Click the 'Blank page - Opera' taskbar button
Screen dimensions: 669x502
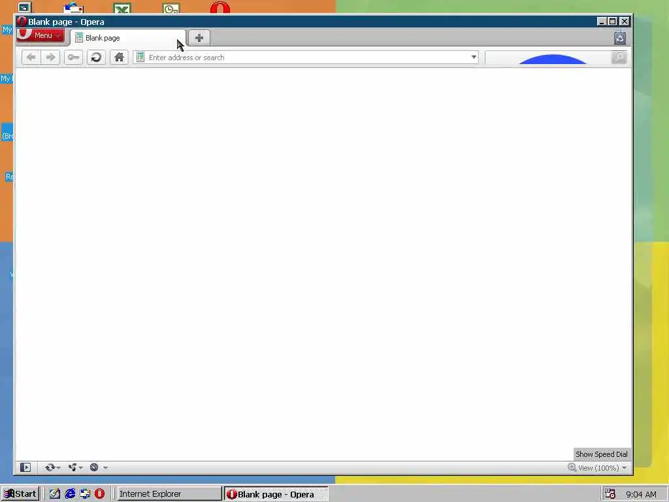276,494
